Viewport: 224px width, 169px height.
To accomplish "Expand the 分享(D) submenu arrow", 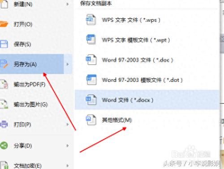I will [x=68, y=146].
